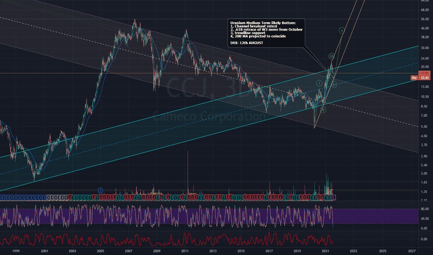Select 'Uranium Medium Term likely Bottom:' callout heading
Viewport: 433px width, 255px height.
pyautogui.click(x=263, y=23)
